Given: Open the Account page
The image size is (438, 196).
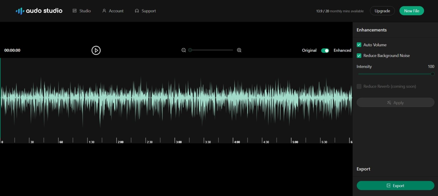Looking at the screenshot, I should point(113,11).
